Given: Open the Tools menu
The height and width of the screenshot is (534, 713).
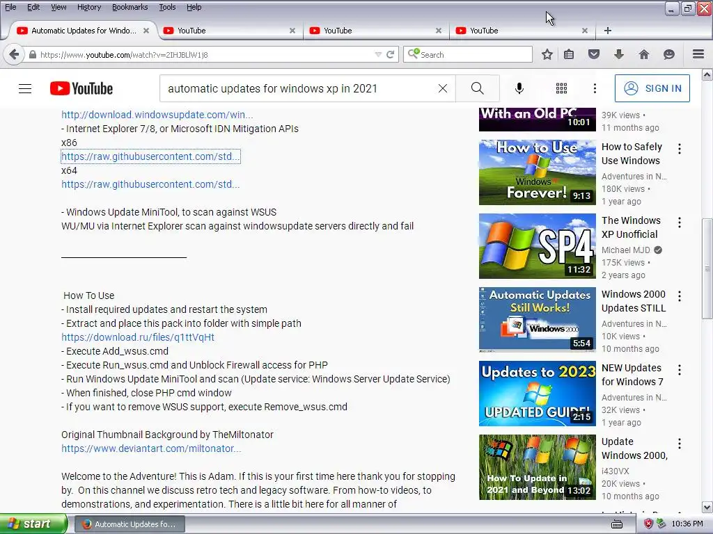Looking at the screenshot, I should 167,7.
